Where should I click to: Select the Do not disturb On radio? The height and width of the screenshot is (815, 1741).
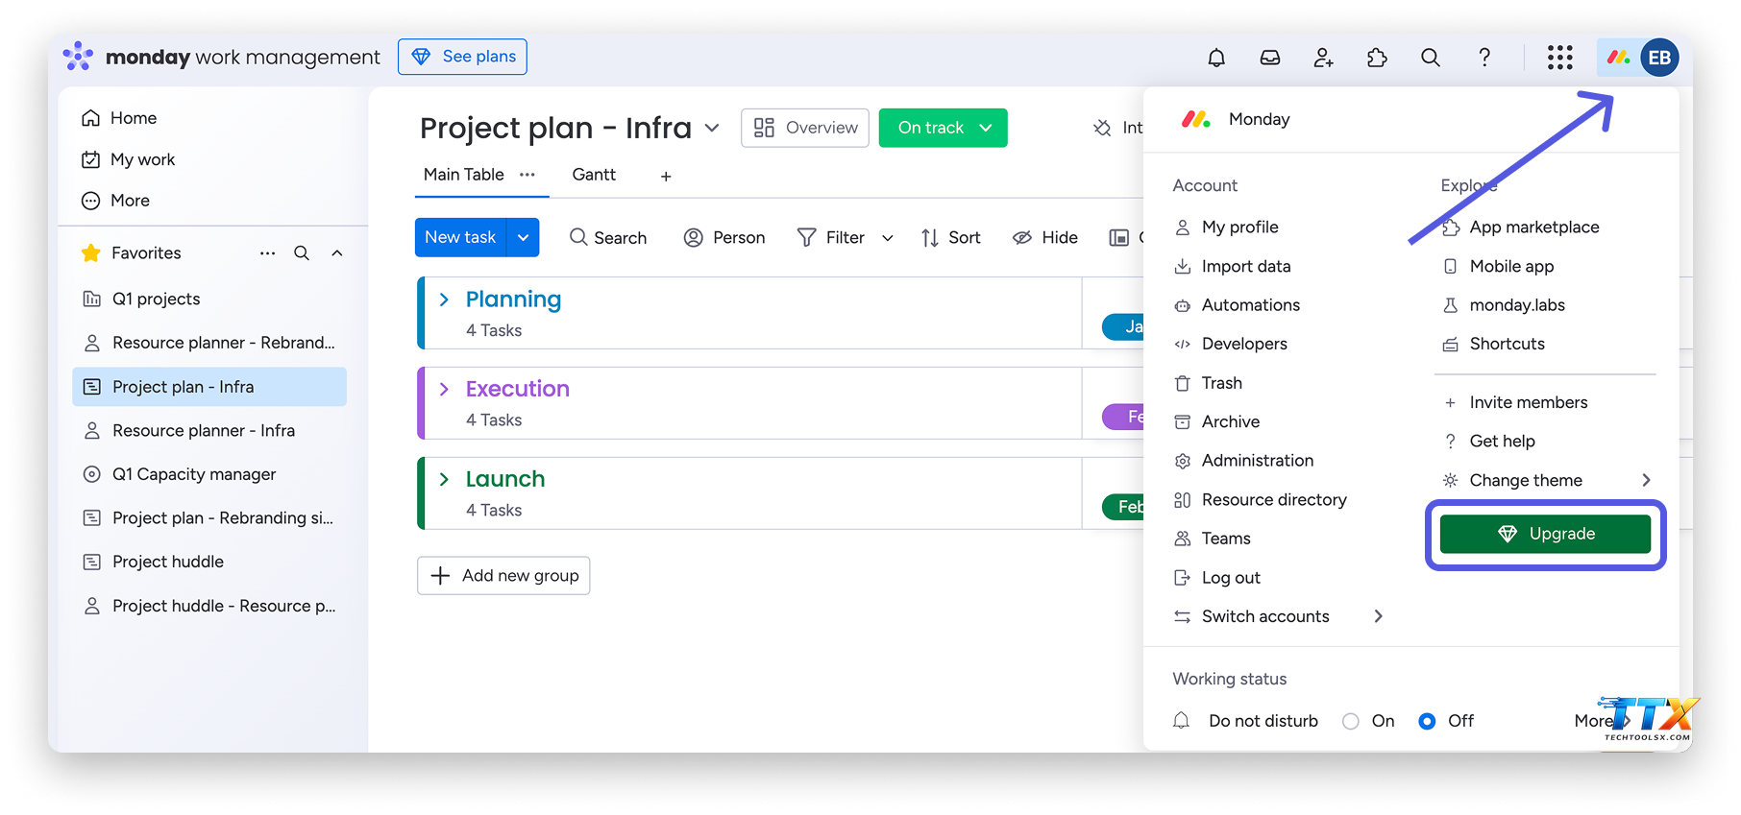coord(1351,721)
